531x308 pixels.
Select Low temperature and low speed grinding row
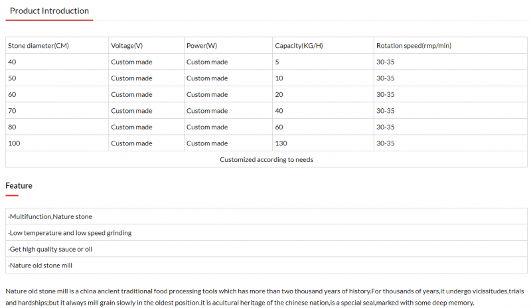pos(70,233)
